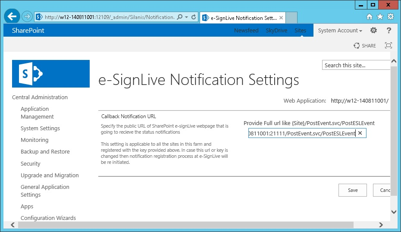Refresh the page using the reload icon
The image size is (401, 232).
click(194, 17)
